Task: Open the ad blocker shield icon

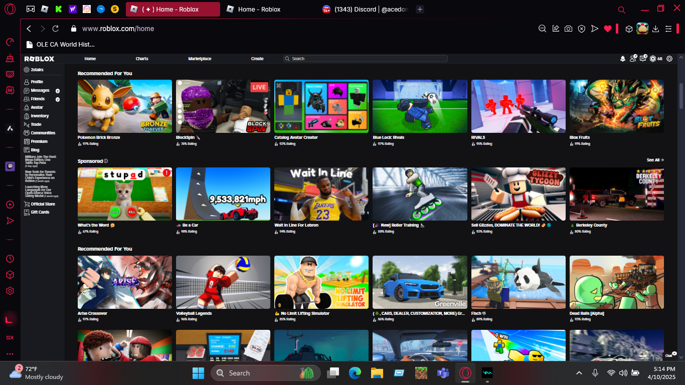Action: coord(581,29)
